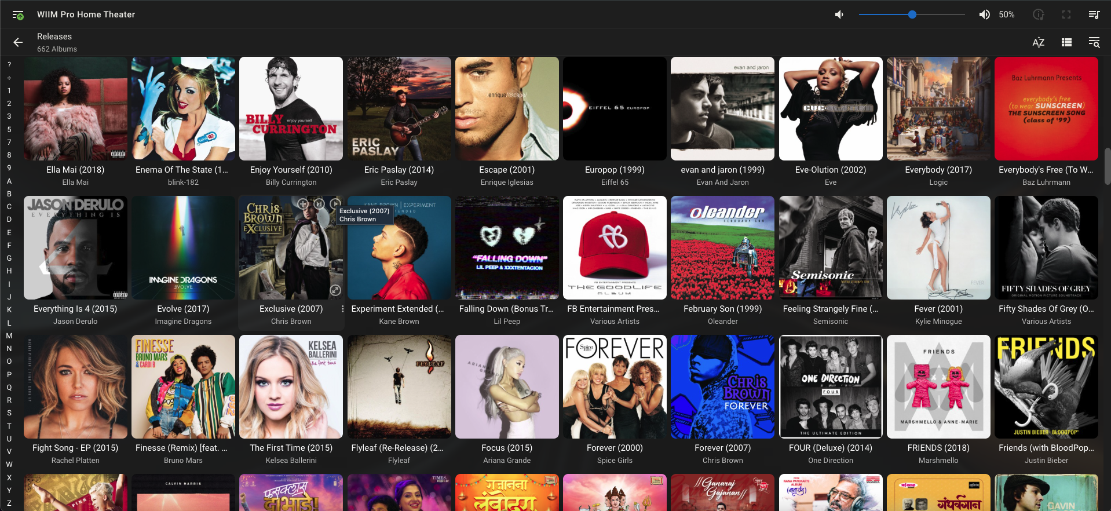The width and height of the screenshot is (1111, 511).
Task: Open the Chris Brown Forever (2007) cover
Action: pos(722,386)
